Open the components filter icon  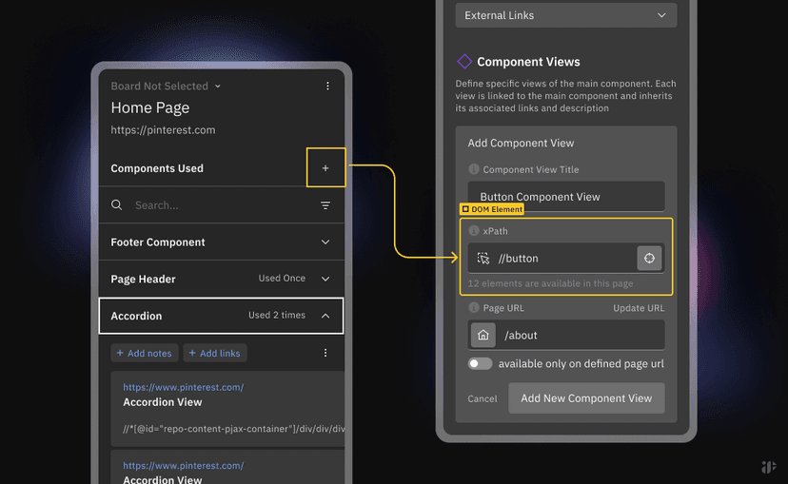pos(325,204)
